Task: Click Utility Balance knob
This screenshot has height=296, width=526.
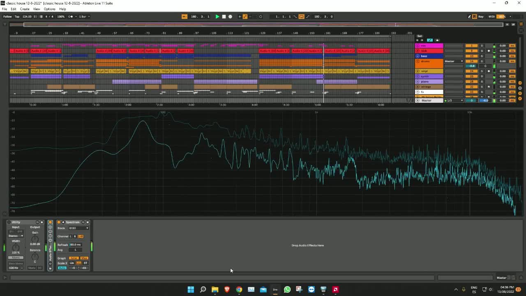Action: (35, 257)
